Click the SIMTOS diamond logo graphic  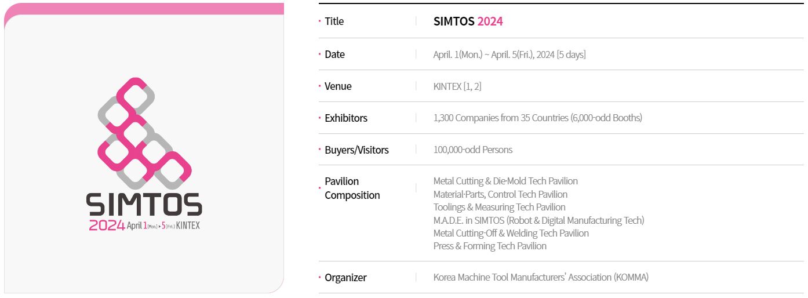(x=144, y=135)
